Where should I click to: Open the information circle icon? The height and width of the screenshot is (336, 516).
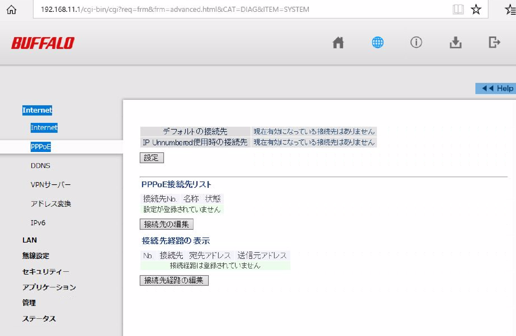click(x=416, y=43)
